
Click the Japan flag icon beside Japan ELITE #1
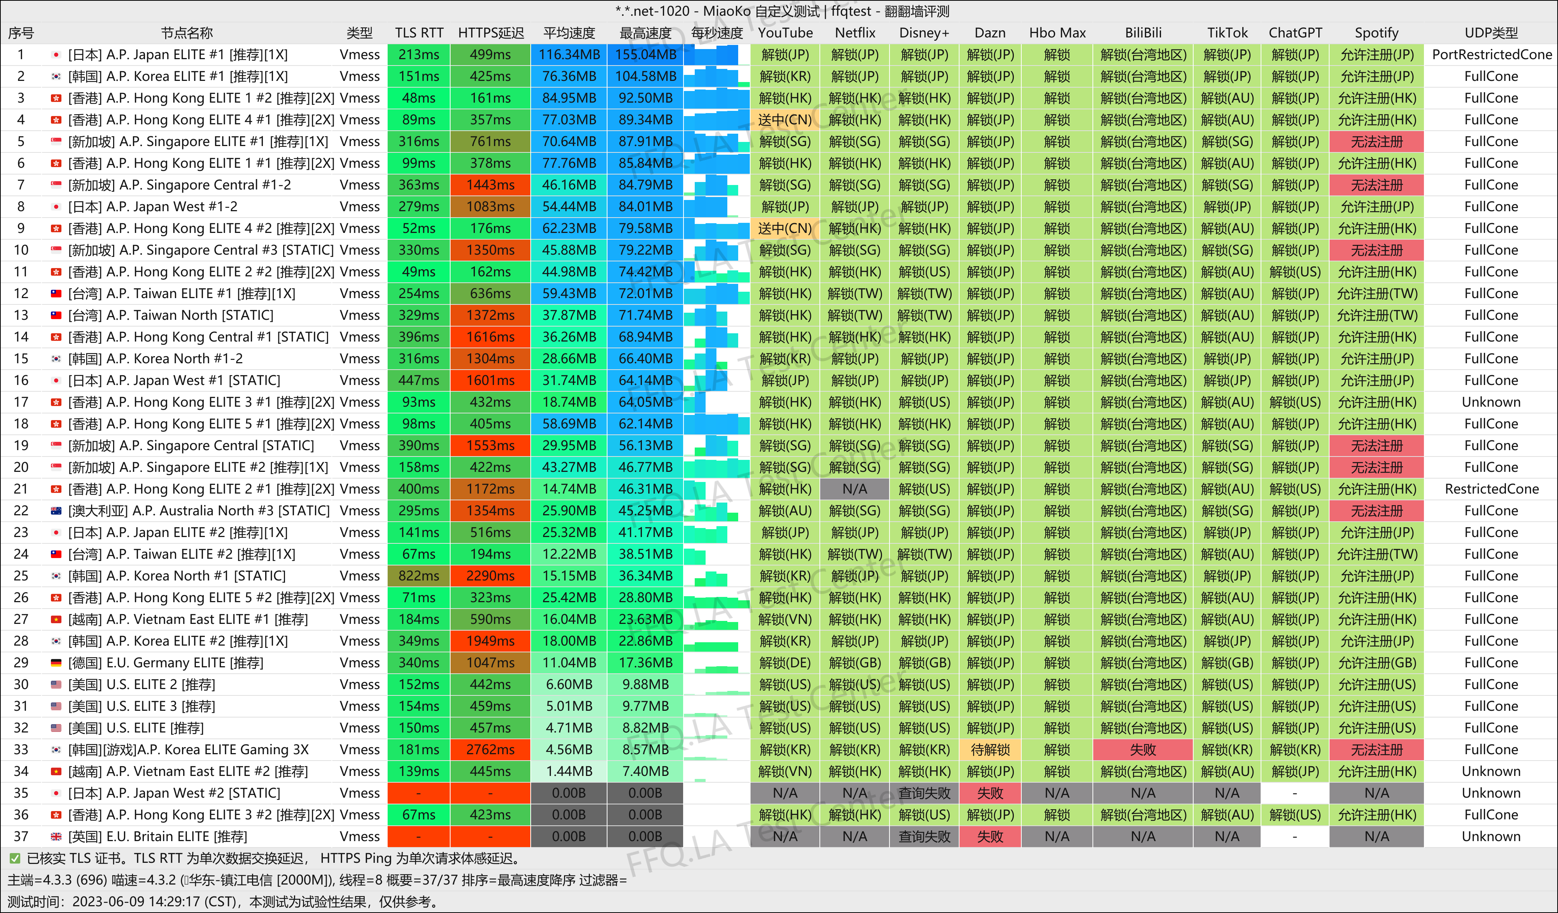pos(56,55)
